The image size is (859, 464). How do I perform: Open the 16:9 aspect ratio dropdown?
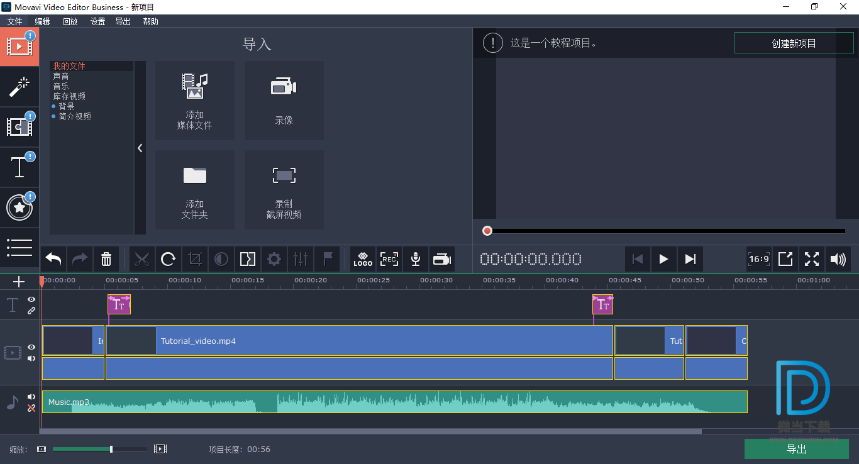coord(759,259)
